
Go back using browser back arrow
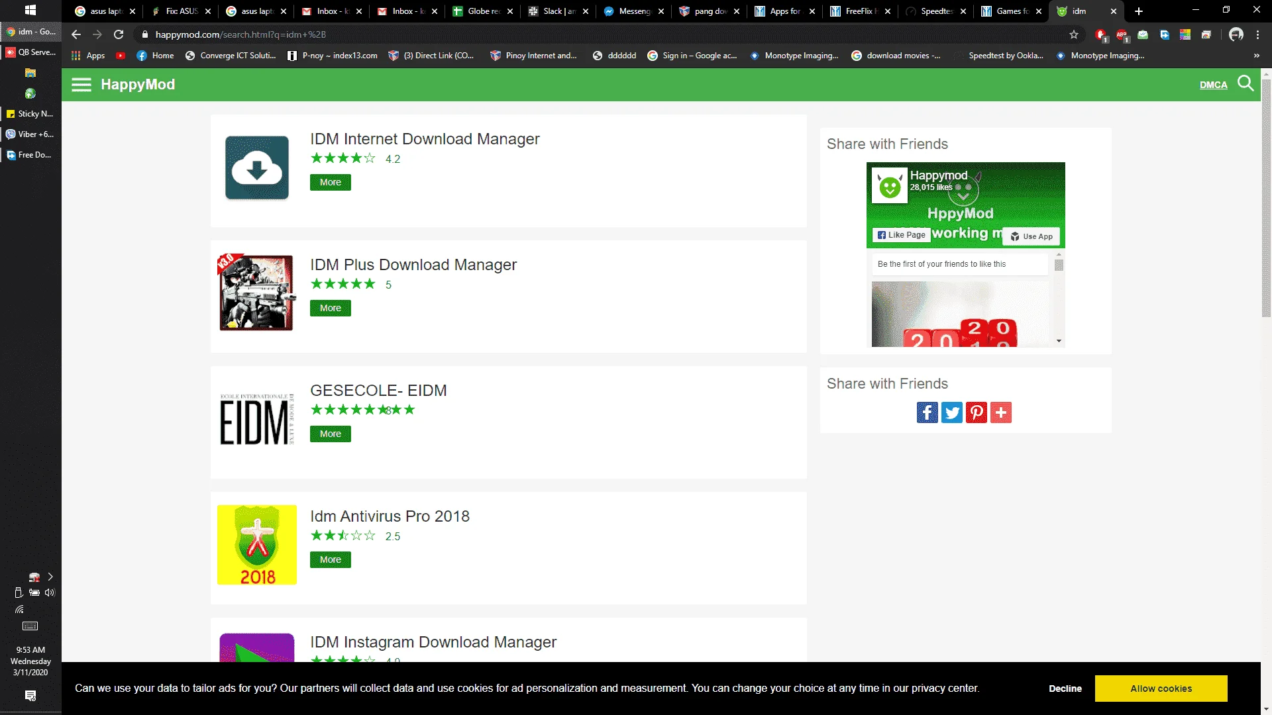tap(76, 34)
